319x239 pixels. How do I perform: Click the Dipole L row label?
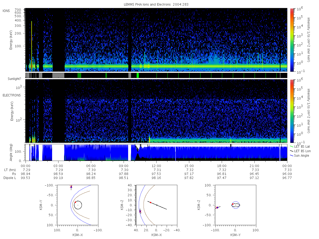(10, 178)
